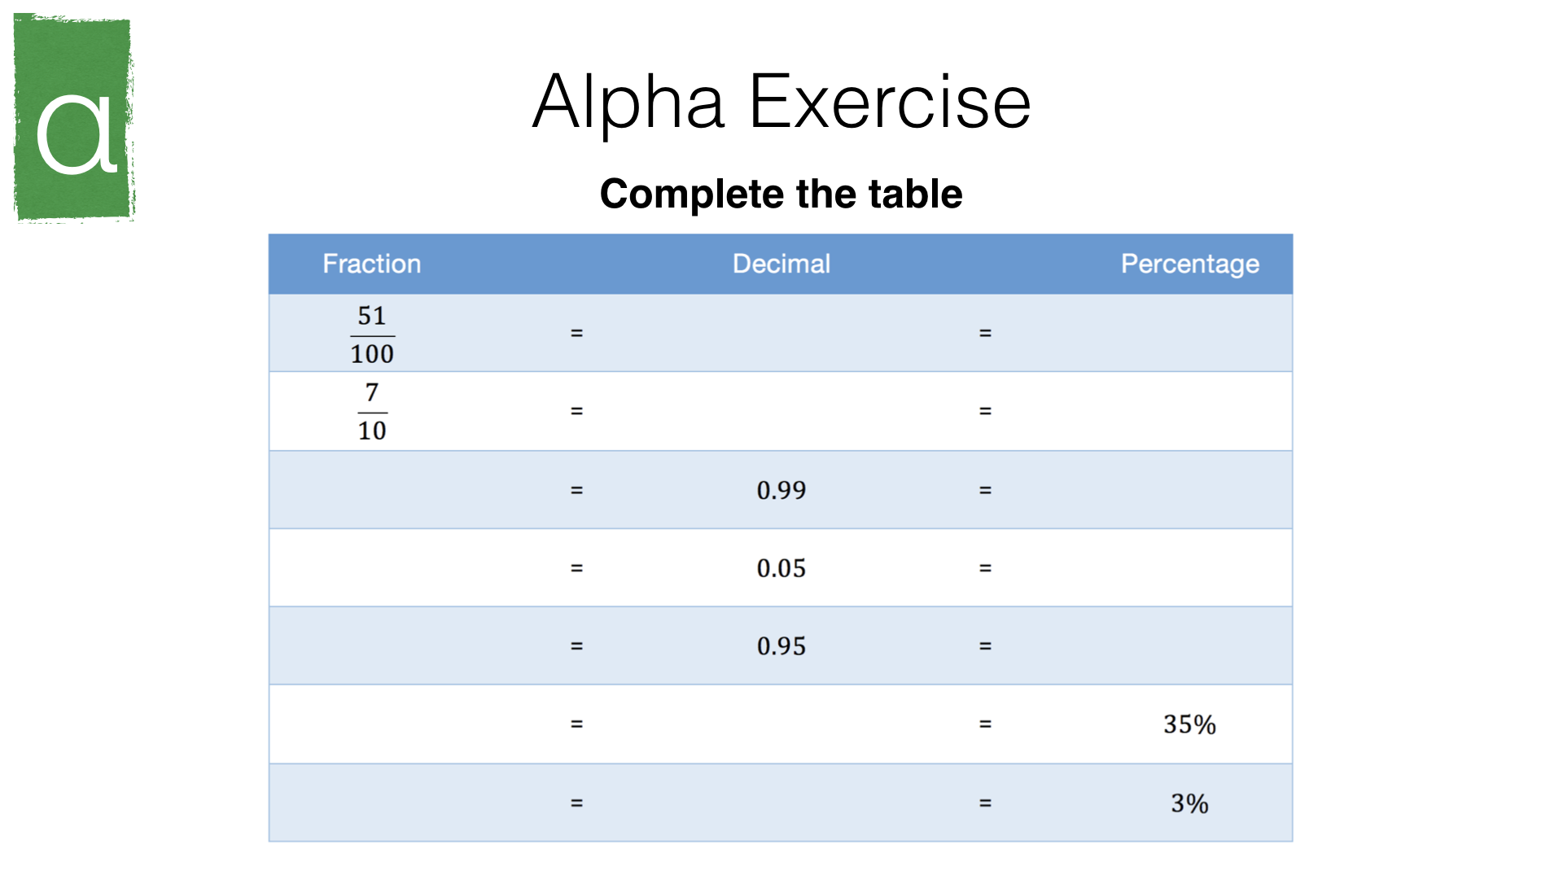1563x879 pixels.
Task: Click the 3% percentage cell
Action: pyautogui.click(x=1189, y=803)
